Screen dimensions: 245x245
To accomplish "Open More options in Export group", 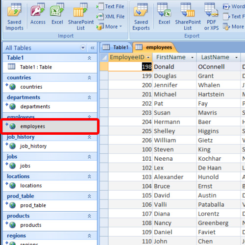I will pos(233,26).
